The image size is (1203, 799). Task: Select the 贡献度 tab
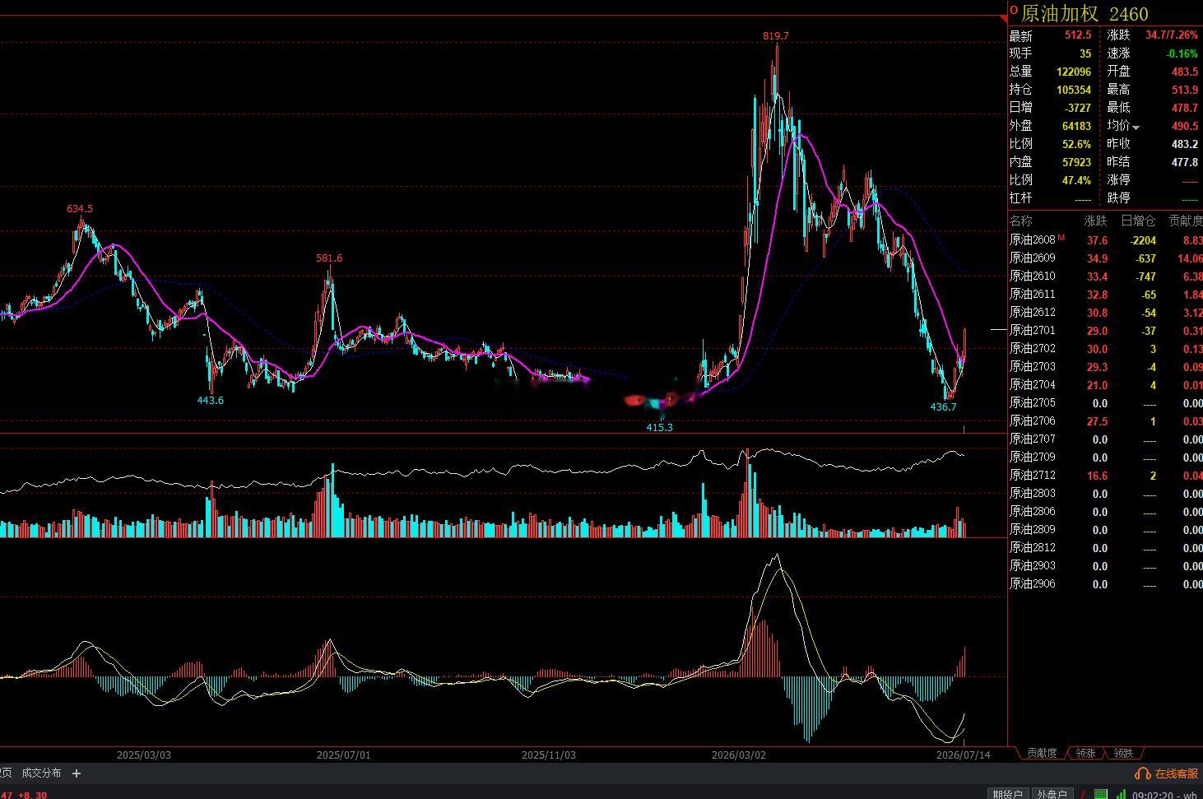click(1042, 753)
